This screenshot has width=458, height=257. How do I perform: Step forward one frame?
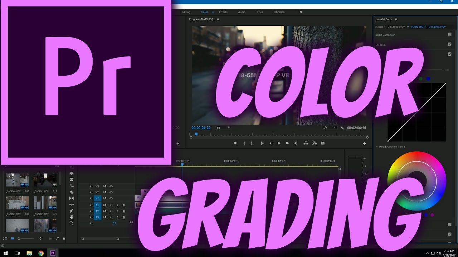[x=287, y=143]
